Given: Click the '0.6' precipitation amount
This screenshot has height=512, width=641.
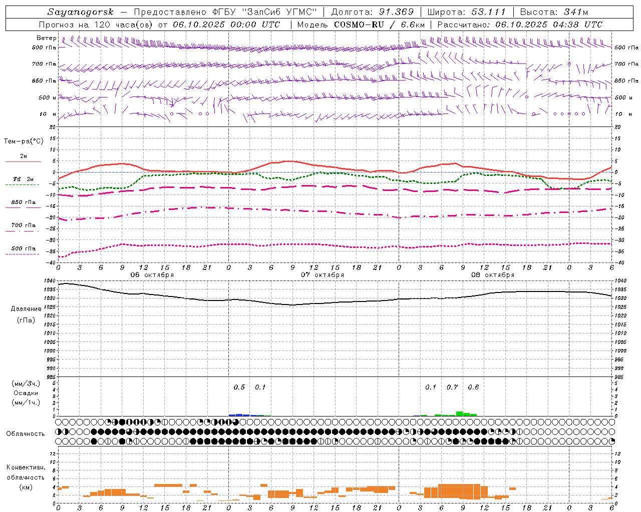Looking at the screenshot, I should pos(473,387).
